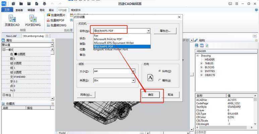Close the 结构 structure panel
259x134 pixels.
coord(256,40)
